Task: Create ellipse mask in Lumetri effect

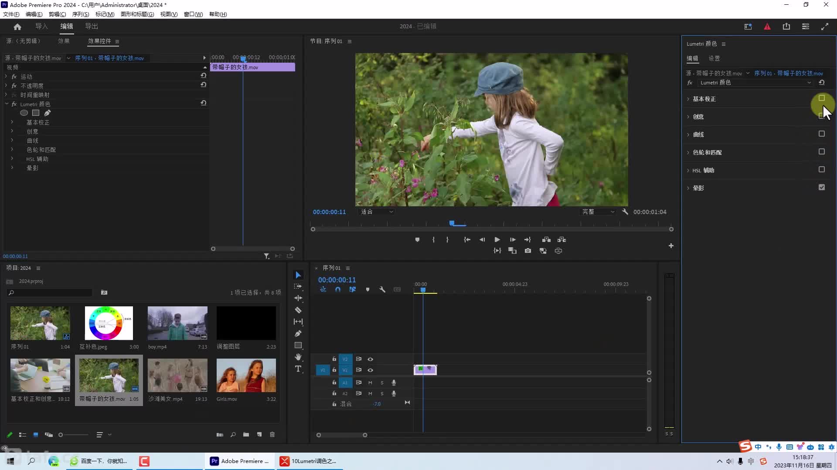Action: pos(24,113)
